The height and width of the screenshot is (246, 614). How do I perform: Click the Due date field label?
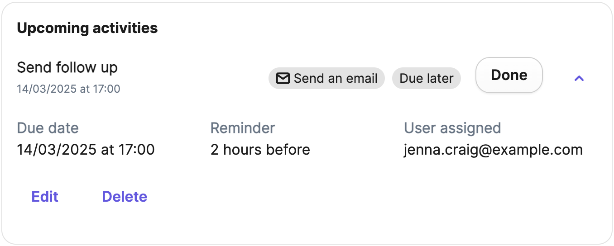[48, 128]
